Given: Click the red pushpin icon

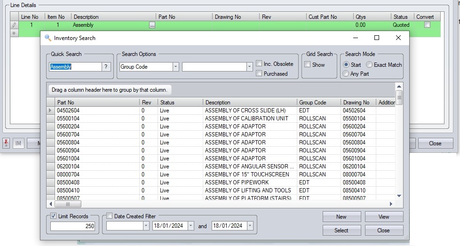Looking at the screenshot, I should [7, 143].
